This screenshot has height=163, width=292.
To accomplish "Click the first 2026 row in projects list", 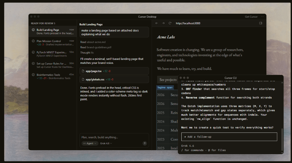I will (167, 95).
